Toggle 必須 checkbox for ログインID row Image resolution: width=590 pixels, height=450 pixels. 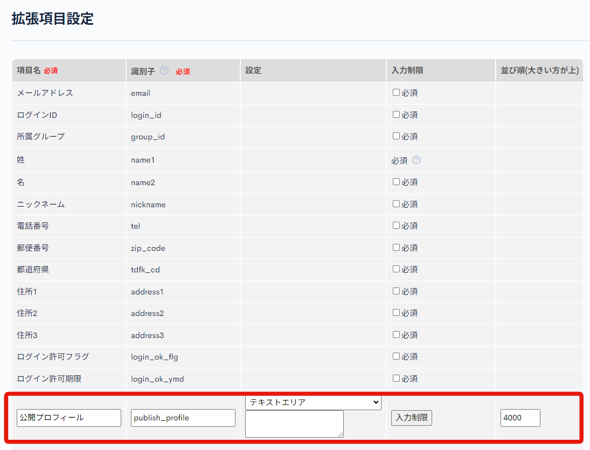click(x=396, y=115)
